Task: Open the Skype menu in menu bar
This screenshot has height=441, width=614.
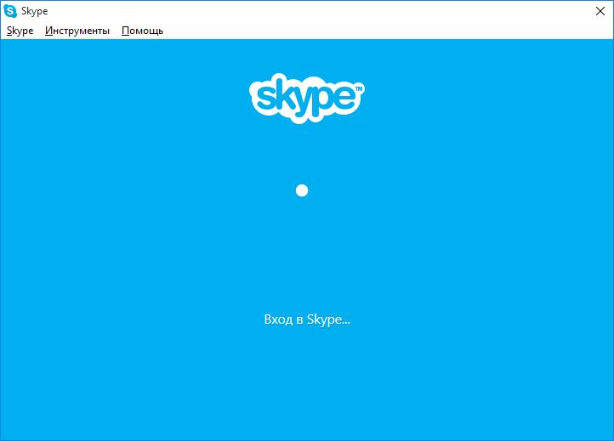Action: 20,31
